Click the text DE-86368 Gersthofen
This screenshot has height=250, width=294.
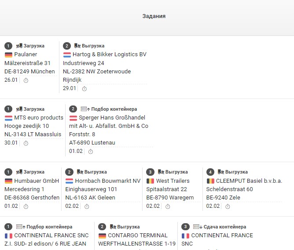tap(32, 198)
